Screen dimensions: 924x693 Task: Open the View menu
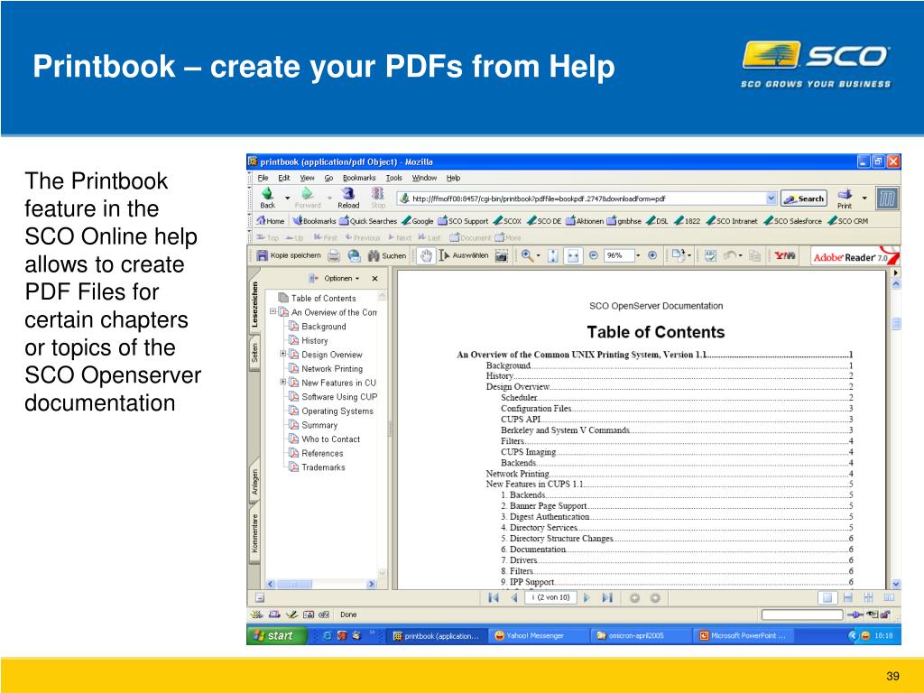(307, 178)
